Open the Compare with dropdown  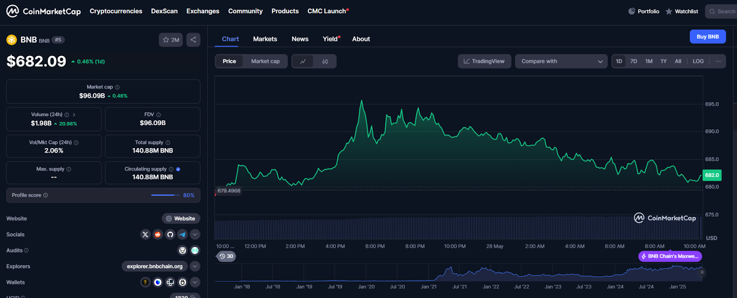coord(562,61)
